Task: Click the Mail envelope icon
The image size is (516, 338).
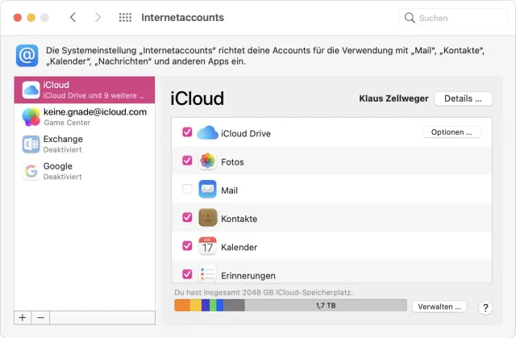Action: [207, 190]
